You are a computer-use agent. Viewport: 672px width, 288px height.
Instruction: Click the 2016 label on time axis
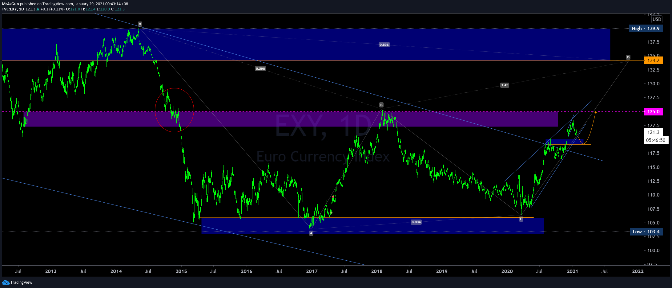tap(247, 271)
